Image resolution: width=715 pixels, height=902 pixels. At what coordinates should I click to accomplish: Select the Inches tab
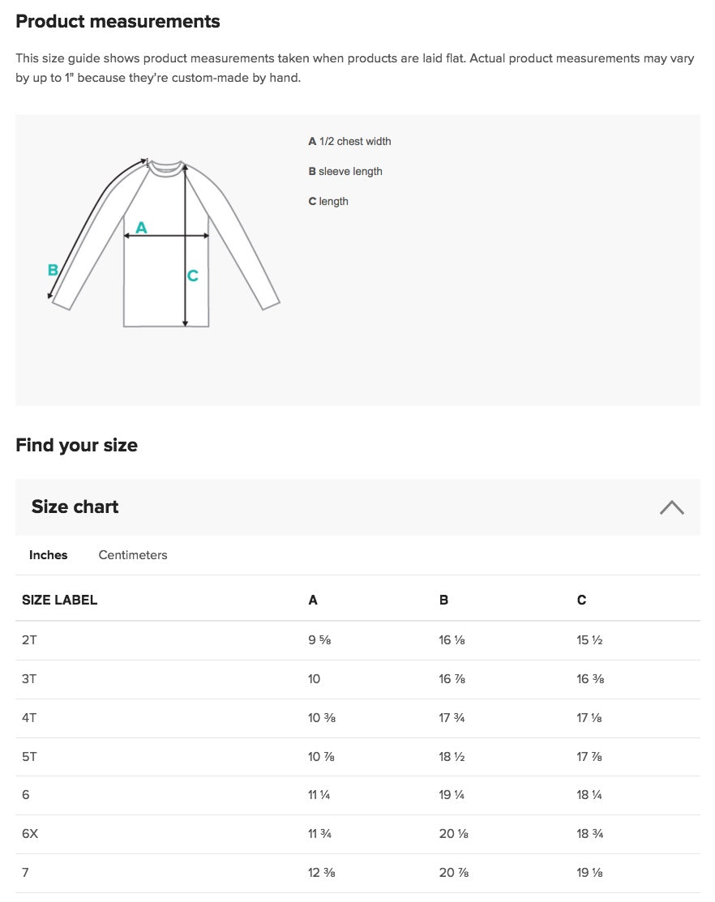coord(49,555)
